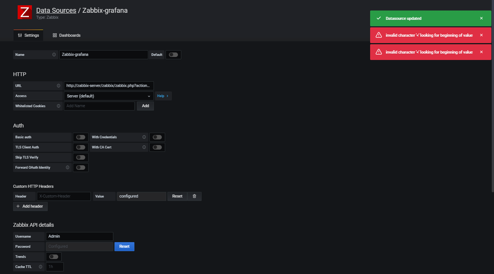Click warning triangle on first error alert
The image size is (494, 274).
pos(379,35)
